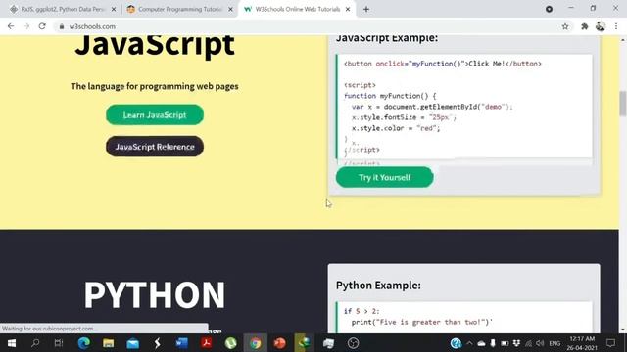
Task: Open the green uTorrent taskbar icon
Action: tap(231, 343)
